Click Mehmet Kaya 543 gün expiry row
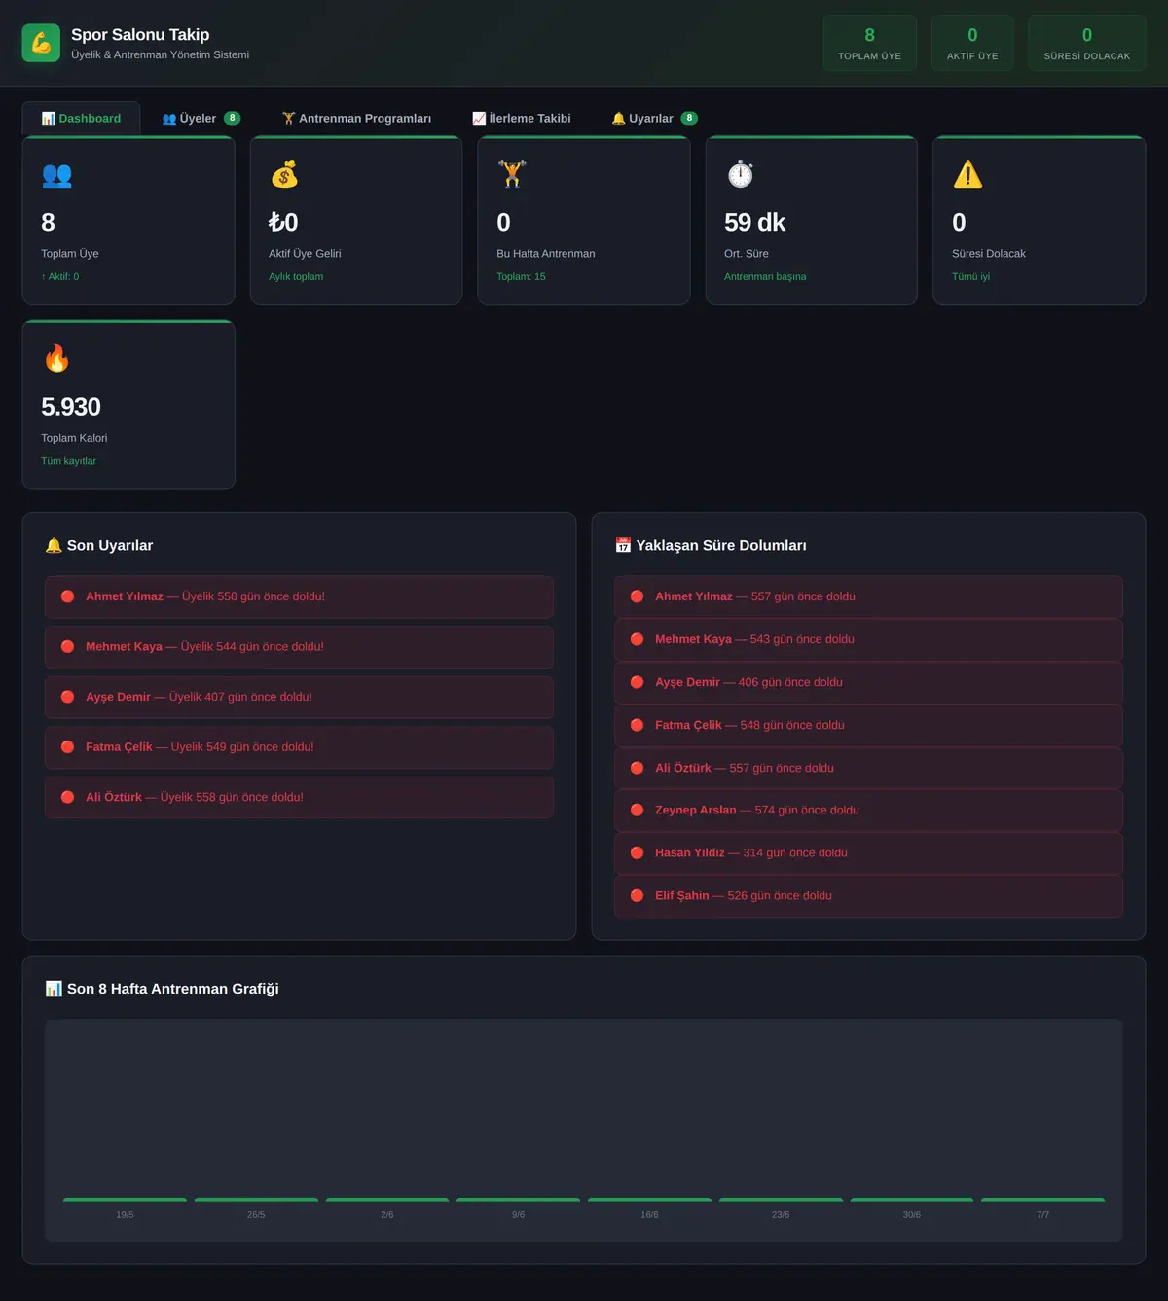The image size is (1168, 1301). [x=868, y=639]
